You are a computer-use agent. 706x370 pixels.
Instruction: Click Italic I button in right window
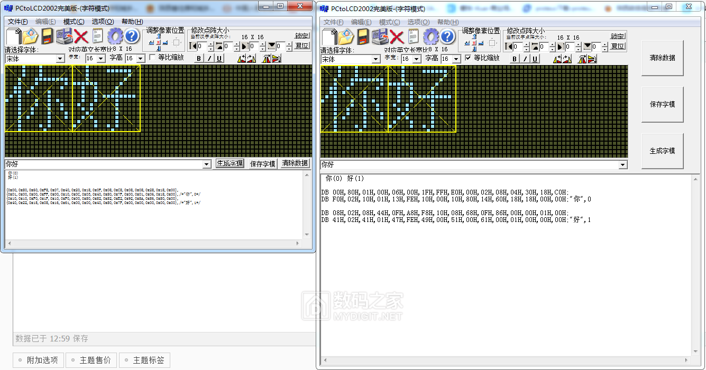point(525,59)
